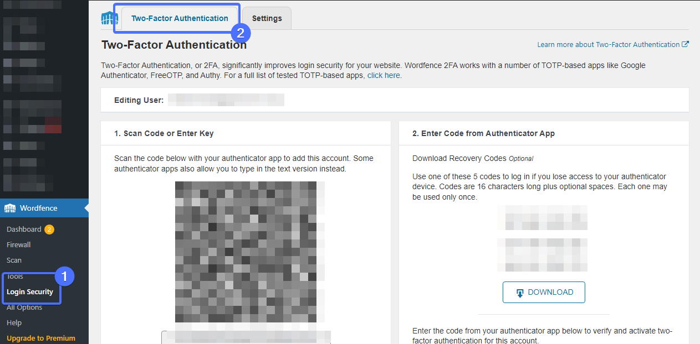700x344 pixels.
Task: Click the text key field below QR code
Action: [246, 337]
